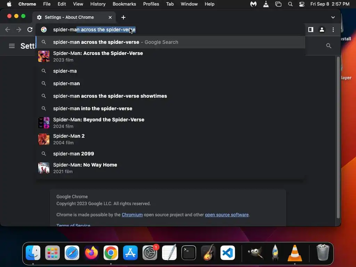Open the Help menu

(x=209, y=4)
